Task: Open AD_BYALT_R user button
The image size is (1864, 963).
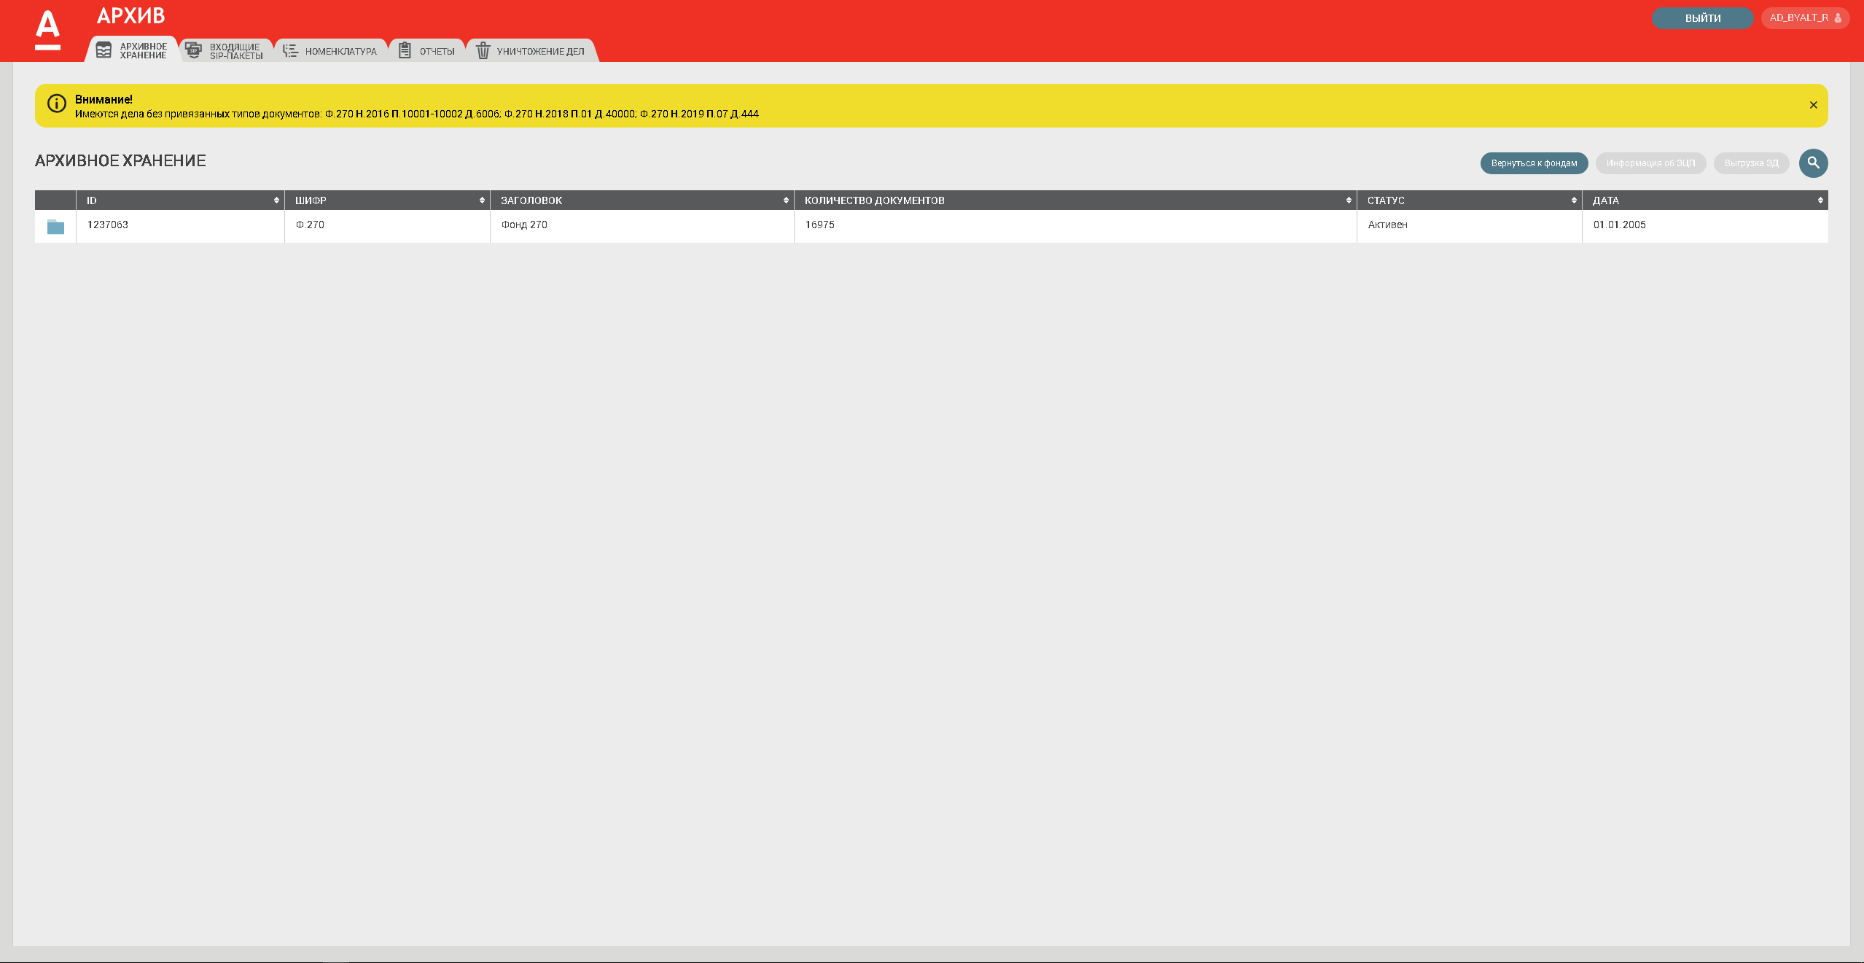Action: pos(1805,18)
